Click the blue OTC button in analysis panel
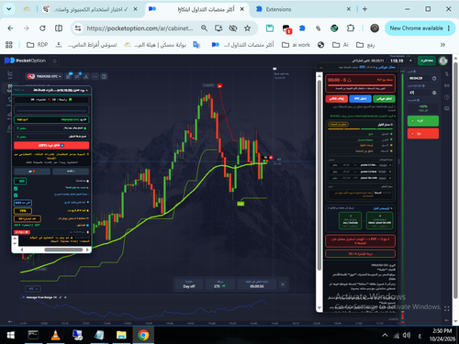 pyautogui.click(x=360, y=98)
